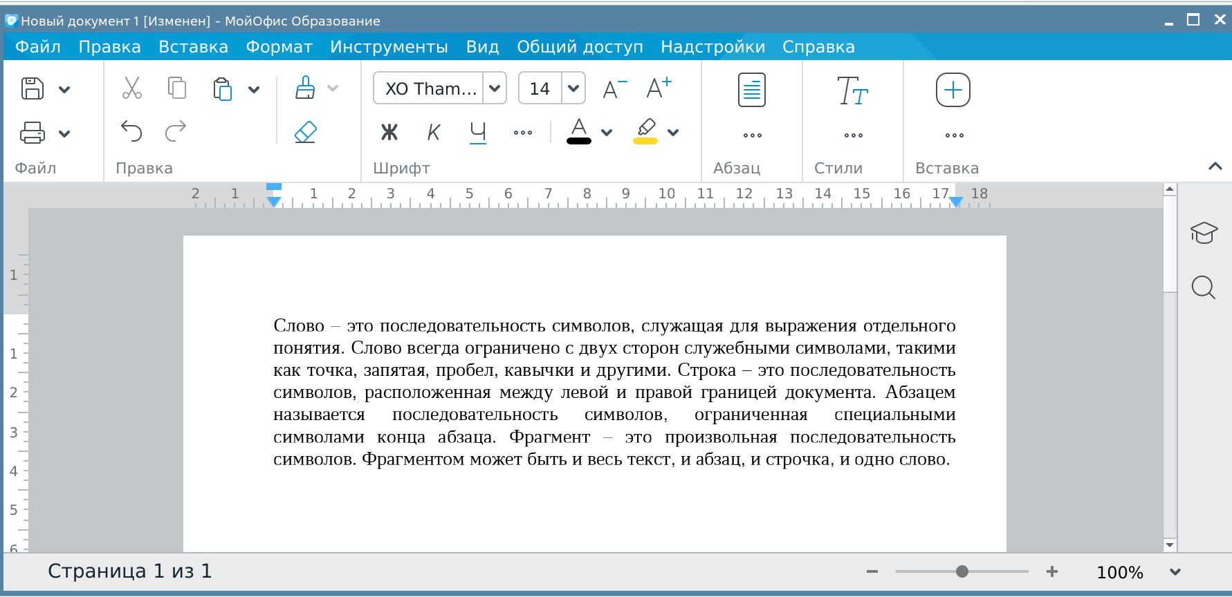Click the Cut scissors icon
The height and width of the screenshot is (597, 1232).
[x=131, y=88]
